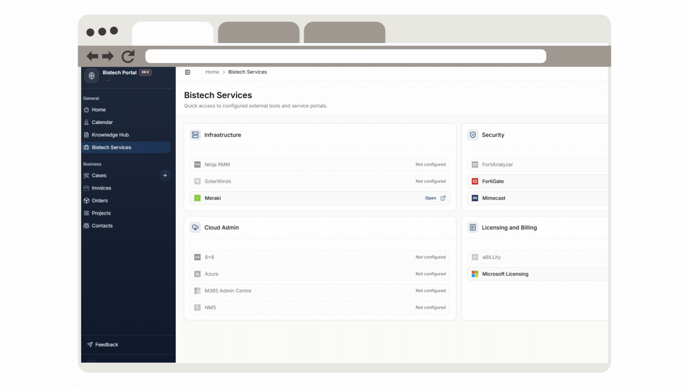
Task: Click the Infrastructure section server icon
Action: pyautogui.click(x=195, y=135)
